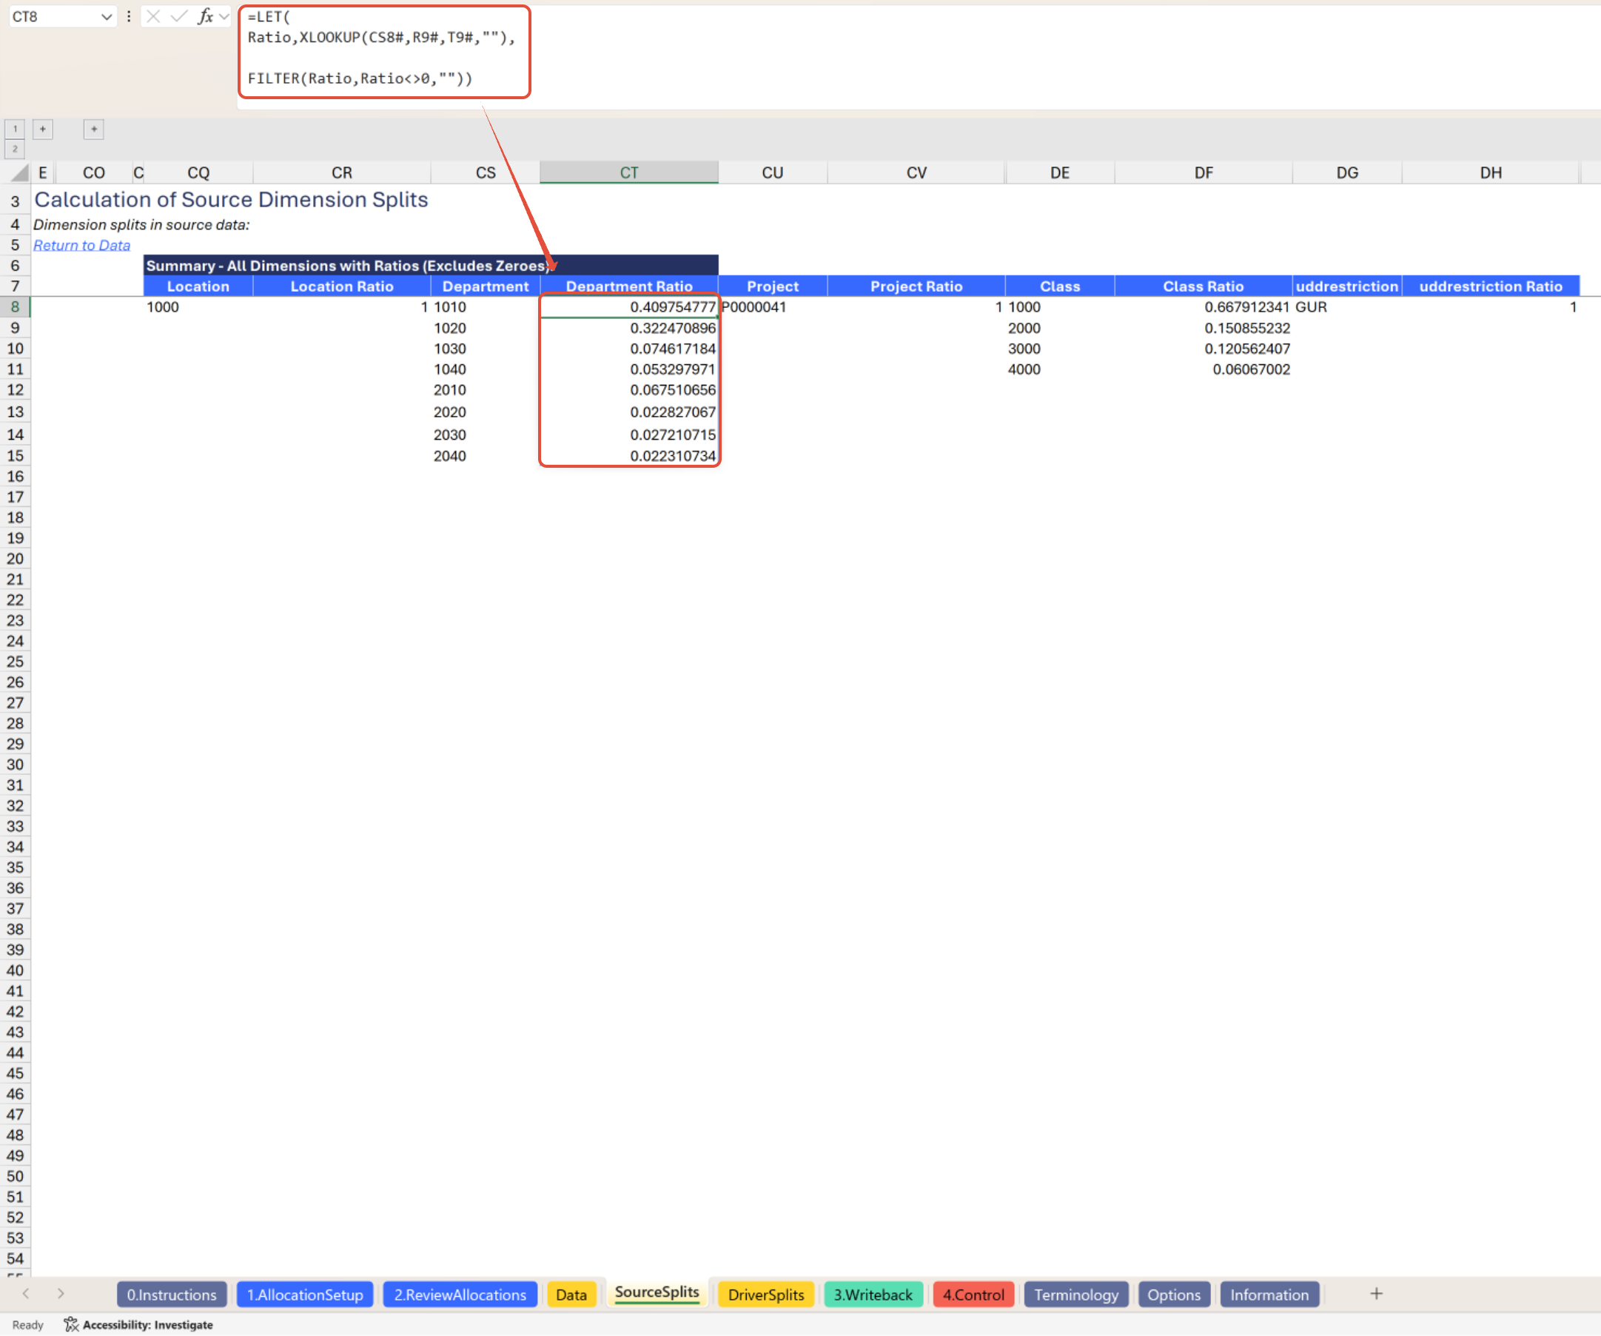Click the cancel X formula icon
Image resolution: width=1601 pixels, height=1336 pixels.
(153, 16)
